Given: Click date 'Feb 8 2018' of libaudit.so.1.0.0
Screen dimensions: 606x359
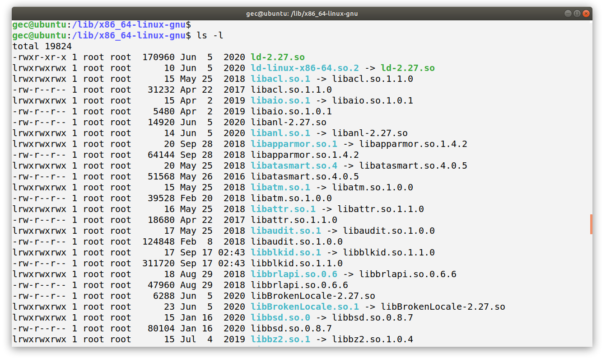Looking at the screenshot, I should pos(213,241).
